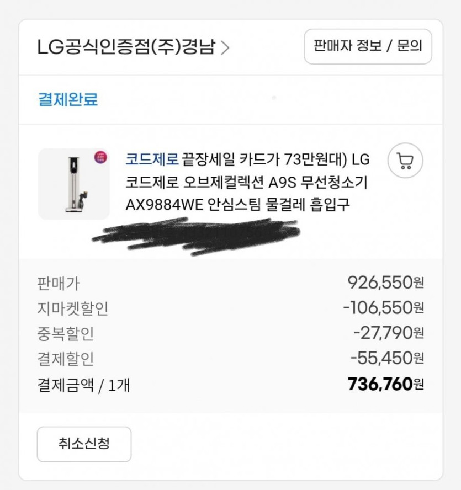This screenshot has height=490, width=461.
Task: Click the chevron beside LG공식인증점(주)경남
Action: 224,48
